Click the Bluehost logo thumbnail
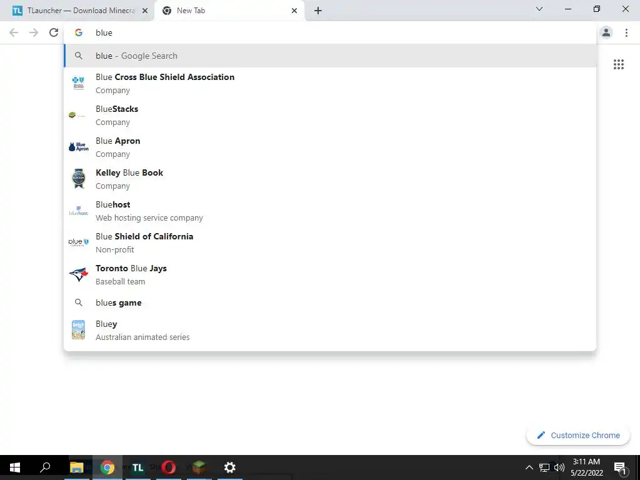The width and height of the screenshot is (640, 480). (x=78, y=211)
